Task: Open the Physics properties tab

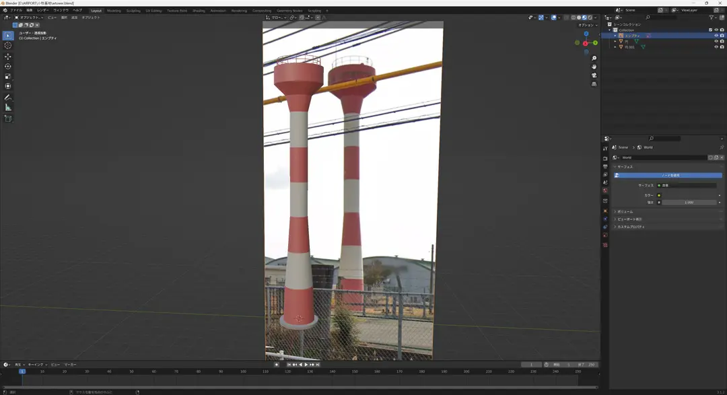Action: click(605, 219)
